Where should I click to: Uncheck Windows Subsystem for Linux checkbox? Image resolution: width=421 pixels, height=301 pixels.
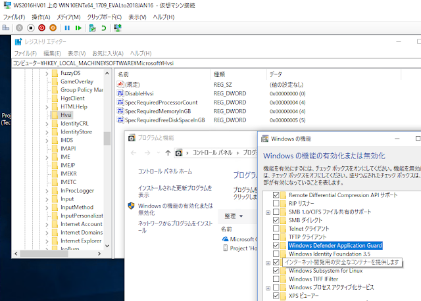click(276, 270)
